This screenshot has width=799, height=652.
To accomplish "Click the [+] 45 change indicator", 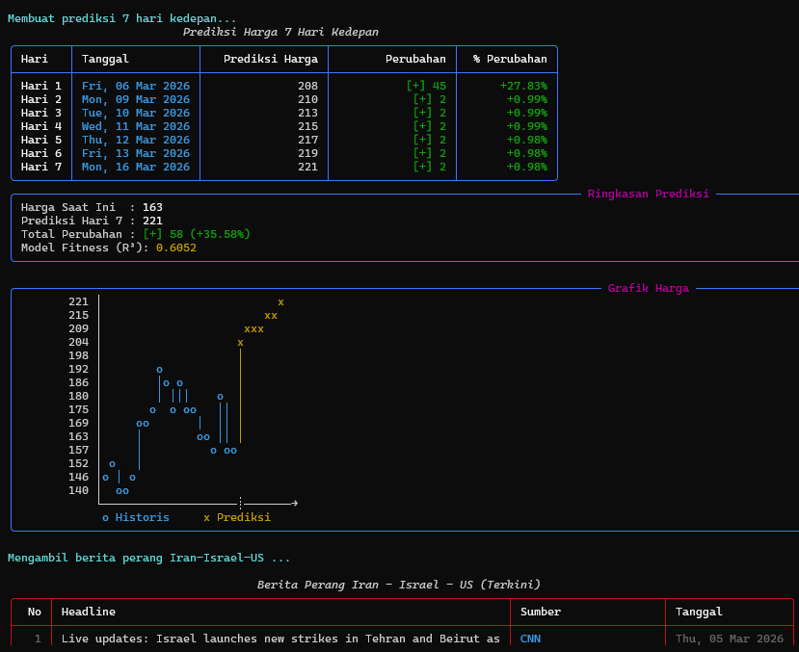I will point(426,86).
